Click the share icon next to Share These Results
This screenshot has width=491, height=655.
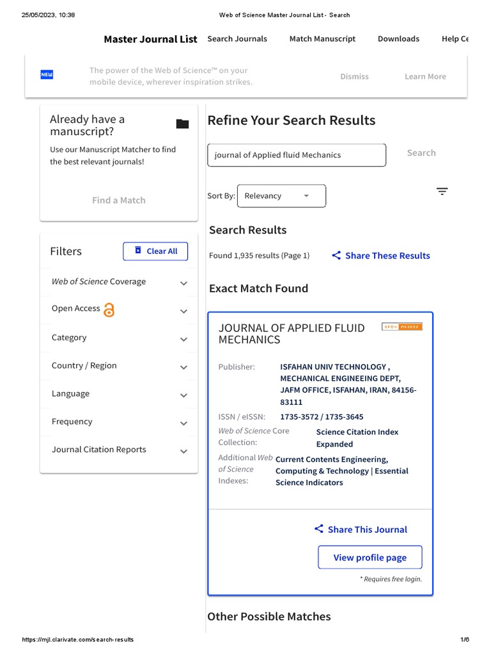(x=336, y=256)
